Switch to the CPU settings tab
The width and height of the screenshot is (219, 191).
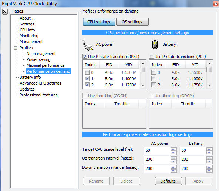(x=99, y=22)
